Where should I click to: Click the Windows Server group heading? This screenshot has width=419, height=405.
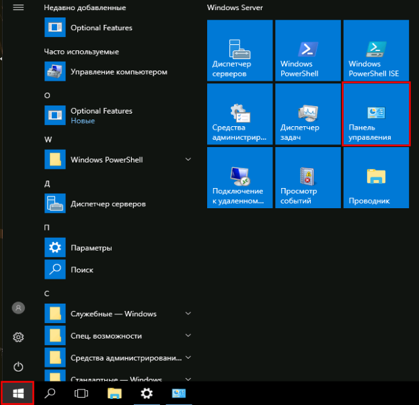point(235,7)
